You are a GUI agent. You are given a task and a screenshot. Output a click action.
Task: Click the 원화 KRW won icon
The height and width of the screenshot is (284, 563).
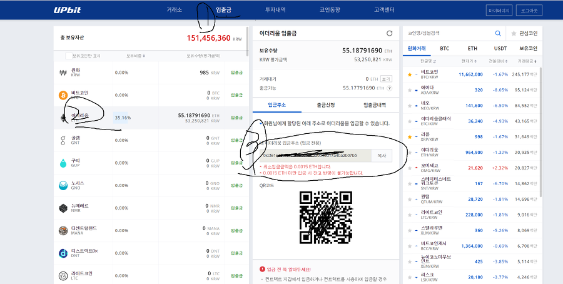click(x=63, y=73)
